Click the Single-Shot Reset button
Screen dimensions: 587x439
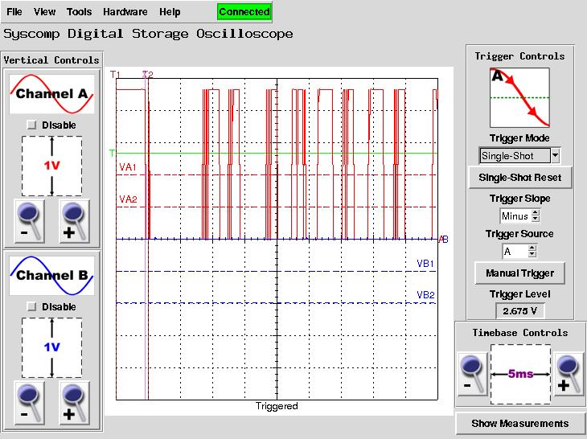coord(520,178)
